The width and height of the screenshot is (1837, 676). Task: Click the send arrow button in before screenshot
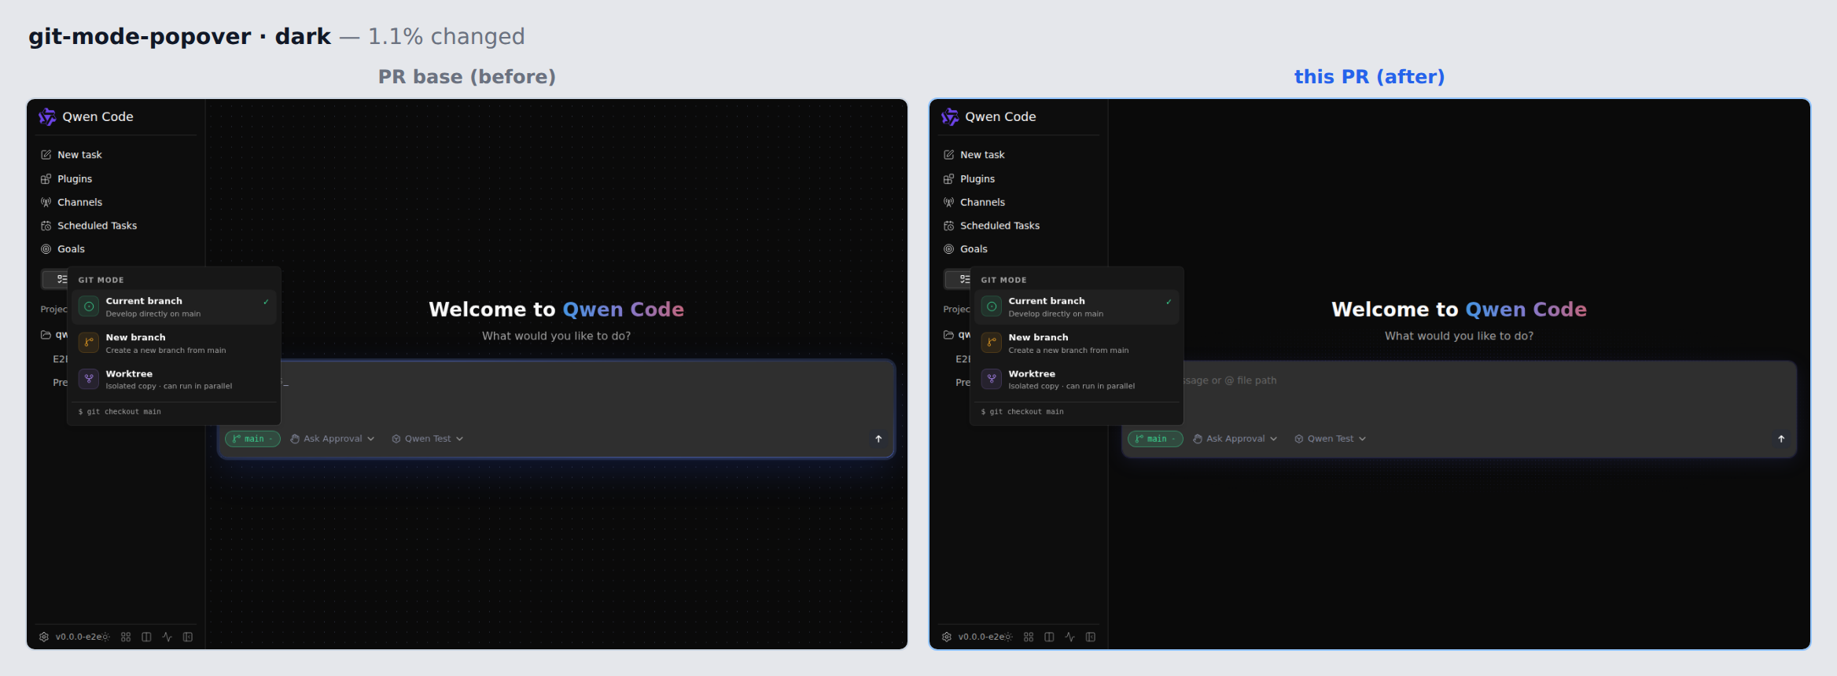click(878, 439)
